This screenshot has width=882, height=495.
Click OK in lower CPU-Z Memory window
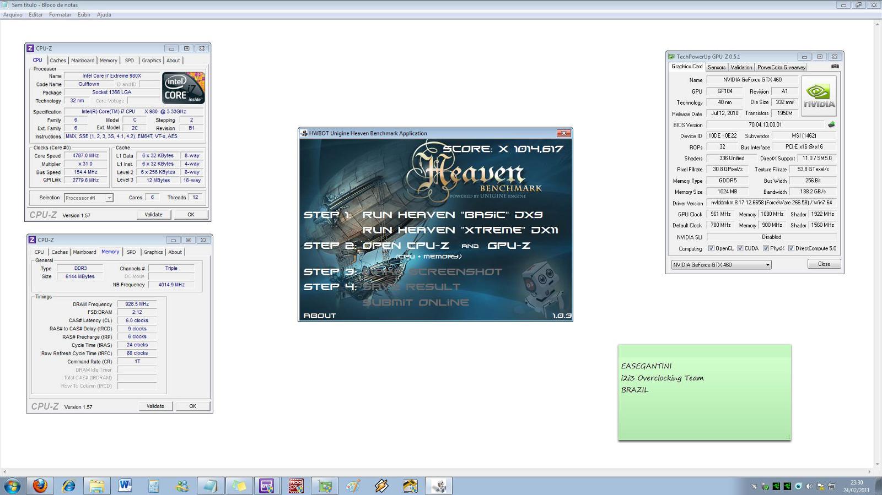[x=193, y=406]
